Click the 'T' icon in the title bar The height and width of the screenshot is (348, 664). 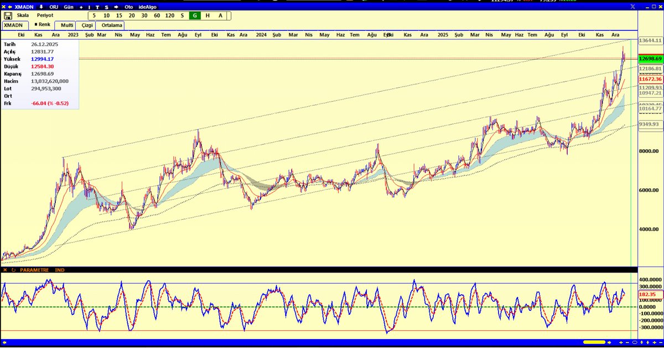pos(97,8)
